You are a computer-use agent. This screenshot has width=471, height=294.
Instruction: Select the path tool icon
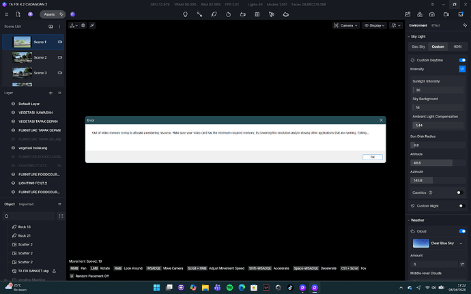[x=199, y=14]
